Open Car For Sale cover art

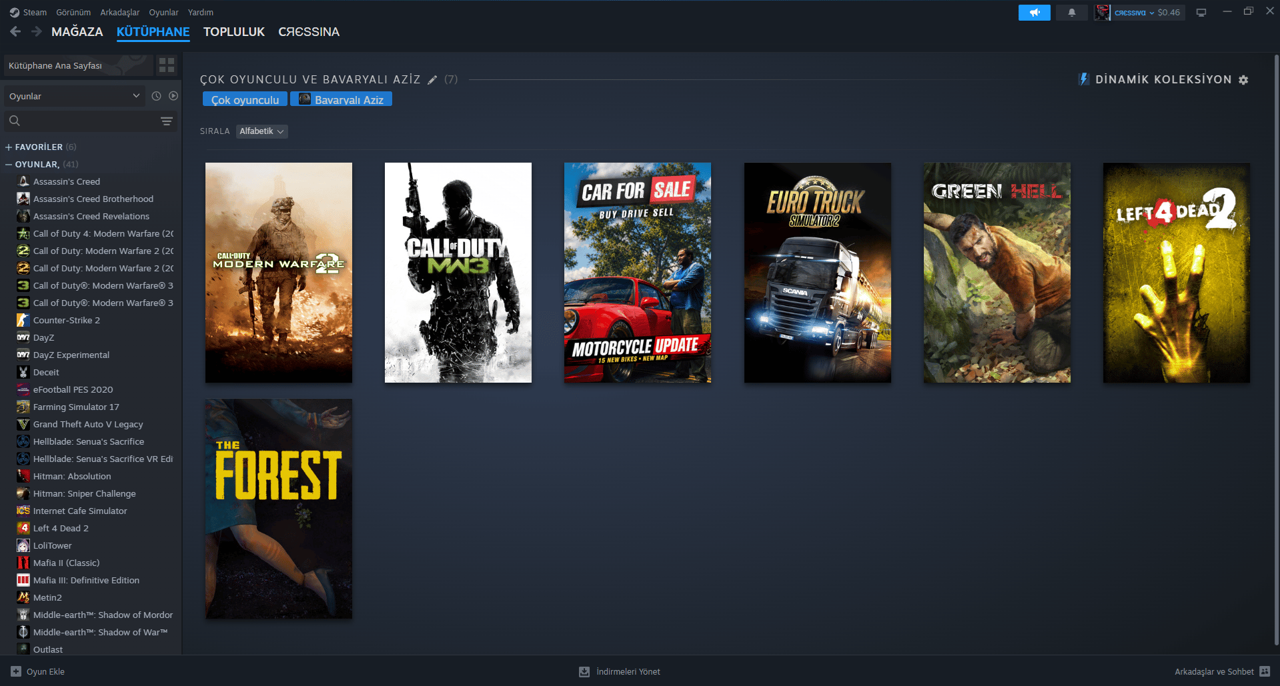click(x=638, y=273)
